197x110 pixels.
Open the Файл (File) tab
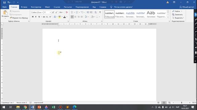click(5, 7)
